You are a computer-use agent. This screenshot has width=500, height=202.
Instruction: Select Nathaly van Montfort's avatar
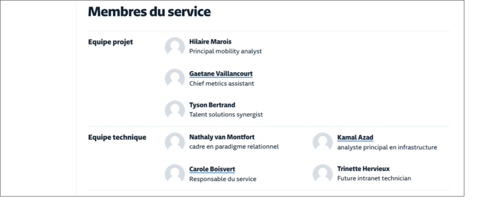pyautogui.click(x=175, y=142)
